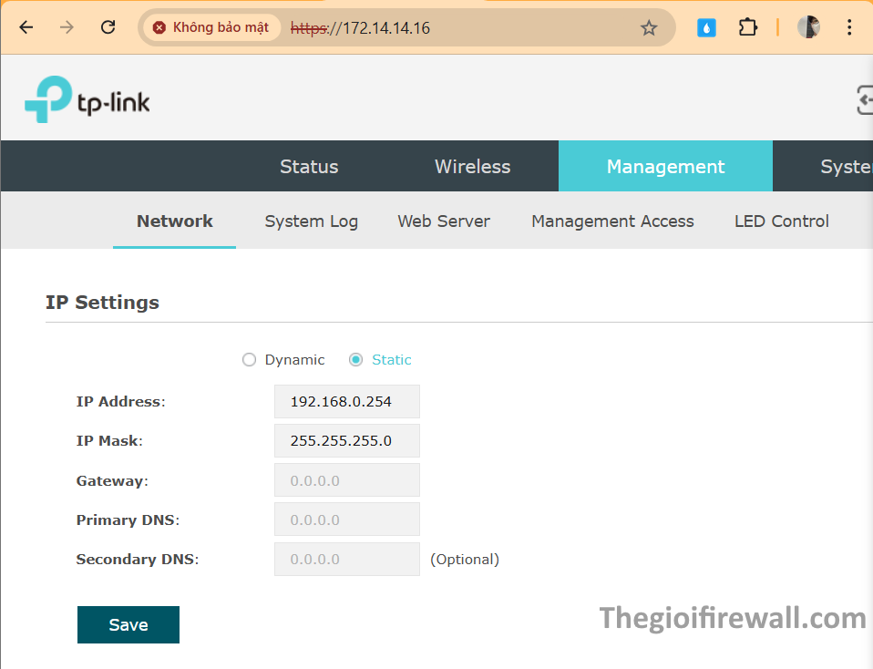The image size is (873, 669).
Task: Select the Dynamic IP radio button
Action: click(x=249, y=360)
